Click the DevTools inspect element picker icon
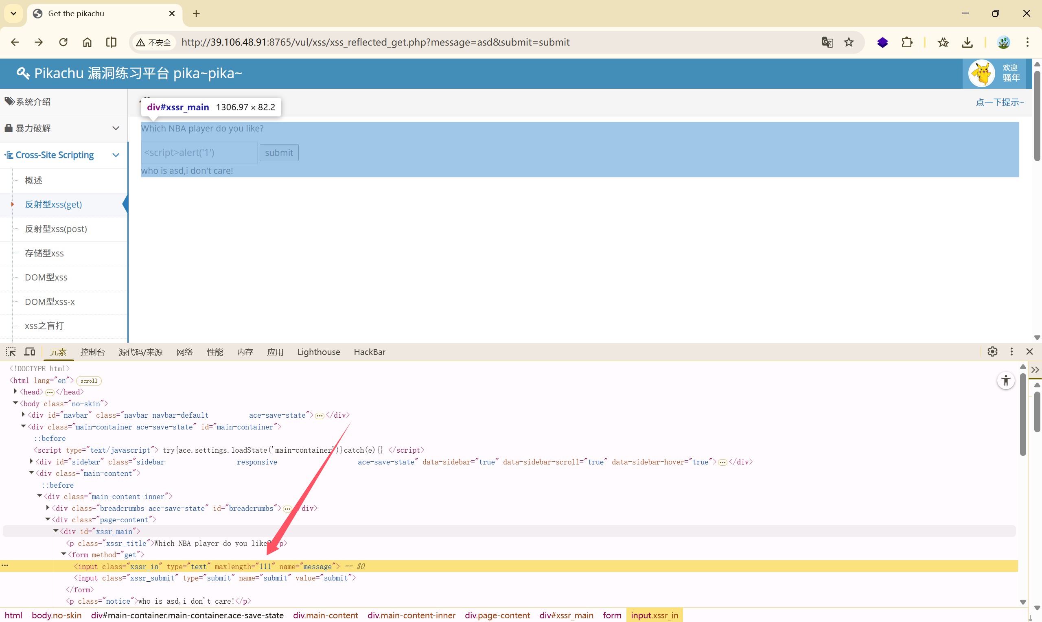Viewport: 1042px width, 622px height. coord(11,352)
